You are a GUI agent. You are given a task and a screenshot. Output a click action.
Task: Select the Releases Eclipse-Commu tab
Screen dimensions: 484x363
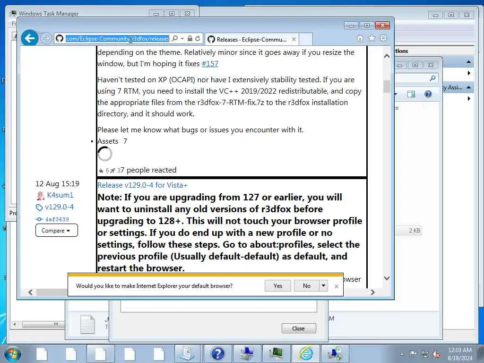click(x=251, y=40)
